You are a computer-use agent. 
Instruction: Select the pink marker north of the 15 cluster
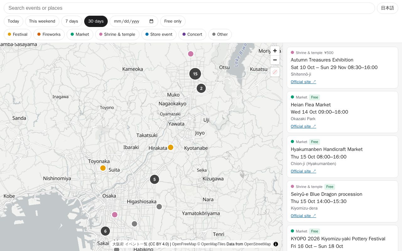click(x=191, y=54)
